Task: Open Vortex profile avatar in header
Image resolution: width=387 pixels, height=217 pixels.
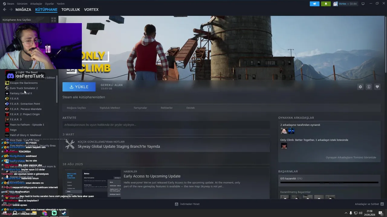Action: coord(335,4)
